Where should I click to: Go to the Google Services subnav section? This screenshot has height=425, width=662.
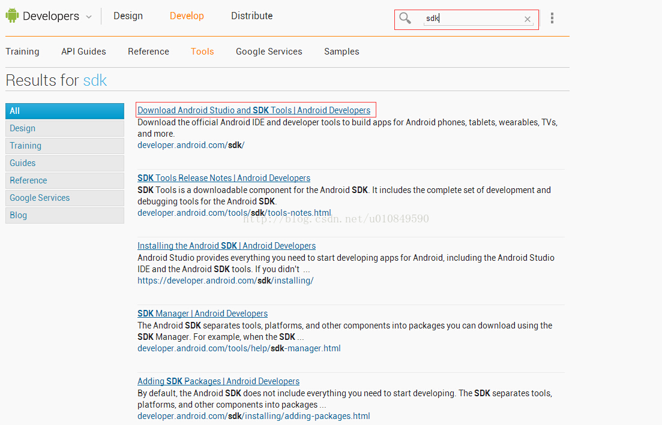269,52
